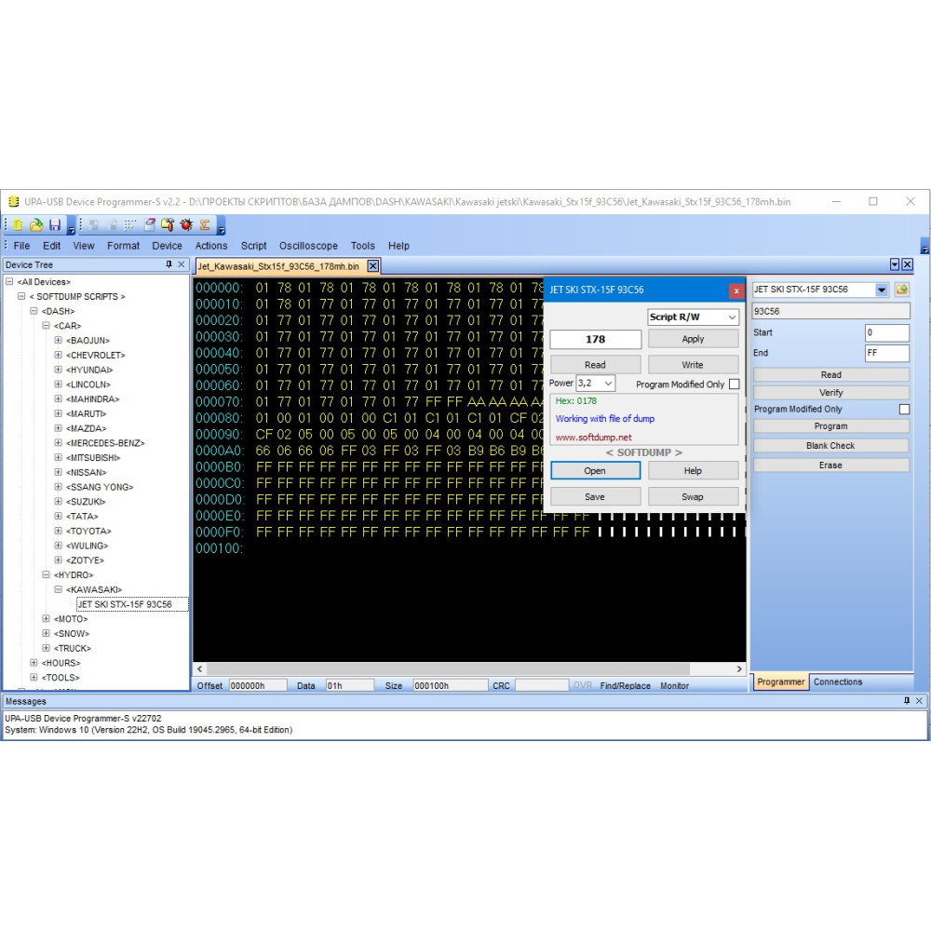Click the Find/Replace status bar entry
The width and height of the screenshot is (931, 931).
click(625, 686)
